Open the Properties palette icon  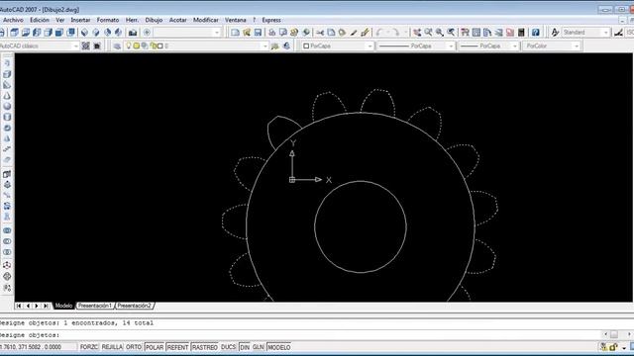(x=465, y=33)
